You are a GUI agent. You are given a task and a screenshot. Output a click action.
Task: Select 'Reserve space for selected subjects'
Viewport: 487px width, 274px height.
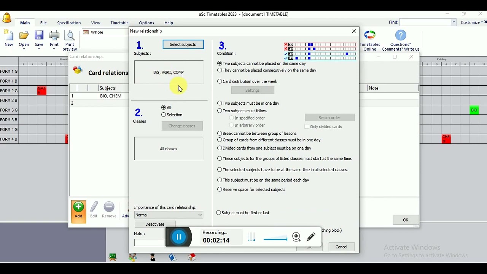pyautogui.click(x=220, y=190)
